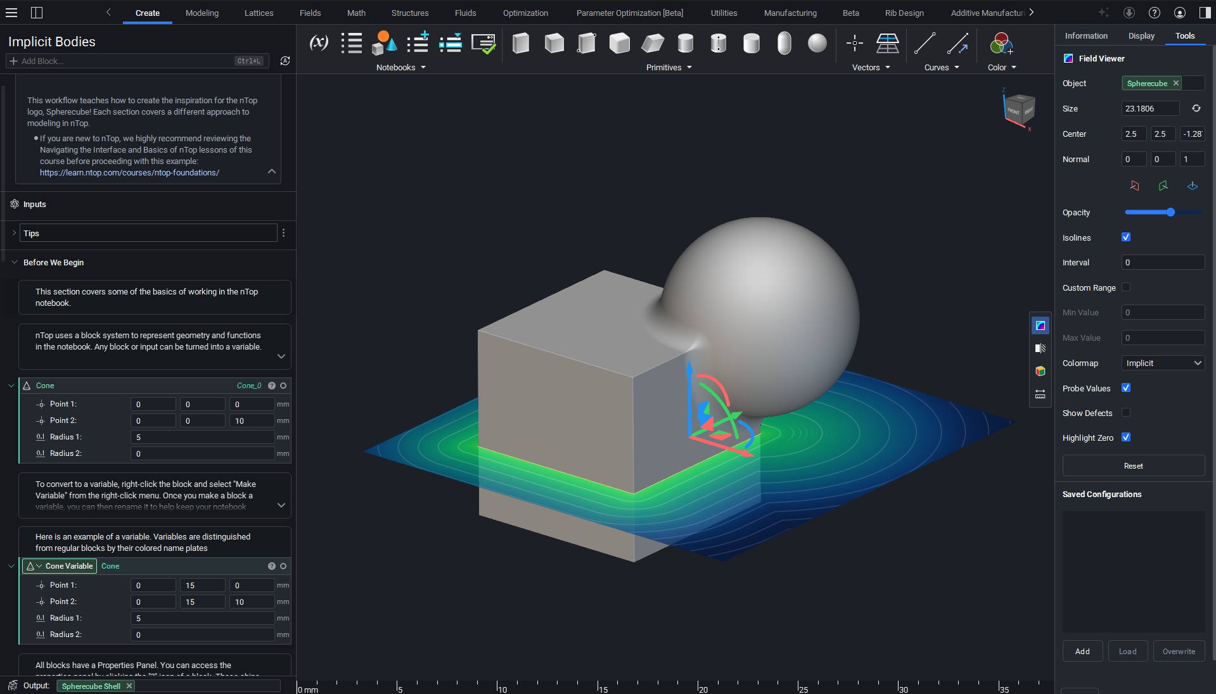
Task: Open the help question mark icon
Action: point(1155,13)
